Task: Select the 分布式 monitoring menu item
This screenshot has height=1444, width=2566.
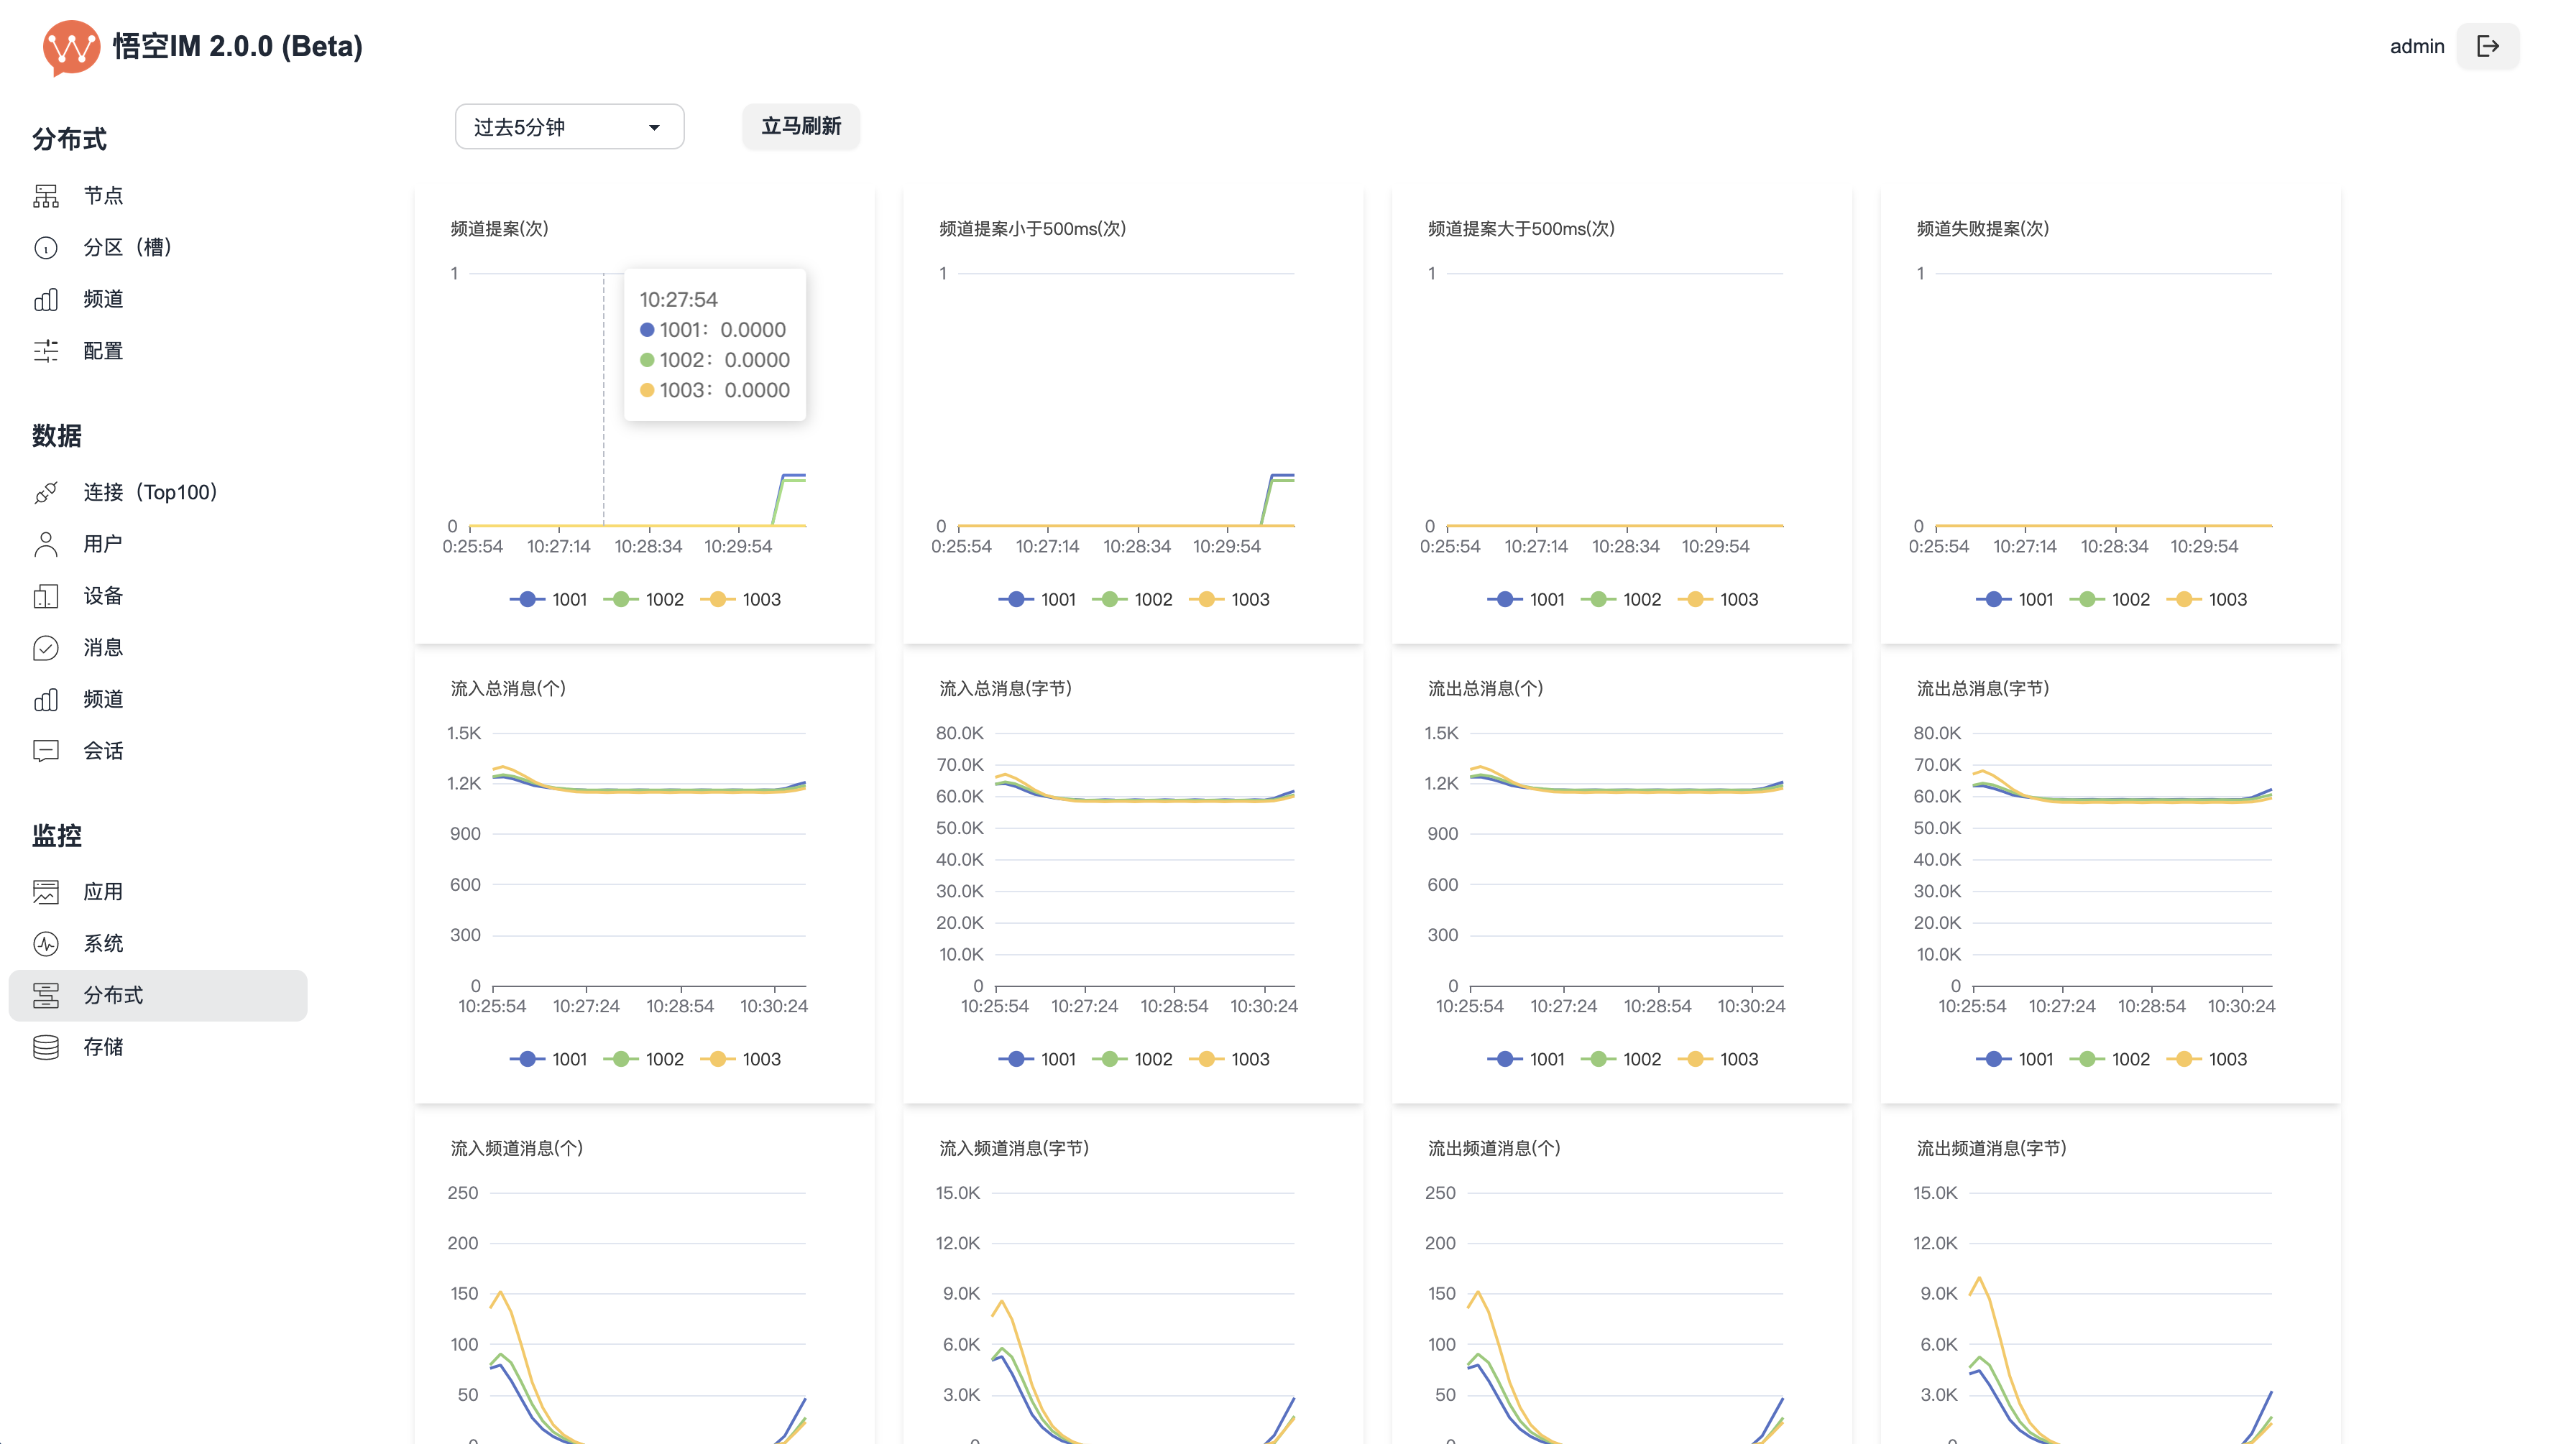Action: tap(113, 995)
